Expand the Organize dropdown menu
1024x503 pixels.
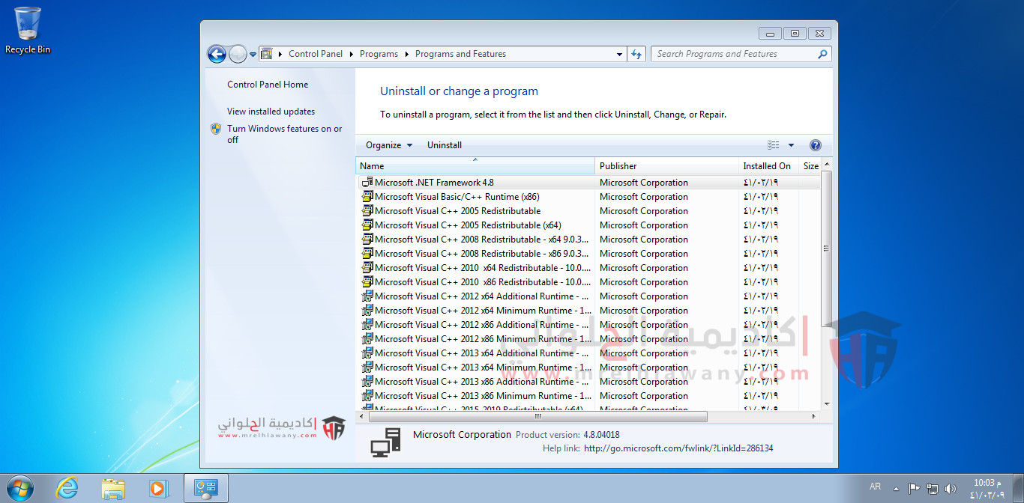[x=389, y=145]
